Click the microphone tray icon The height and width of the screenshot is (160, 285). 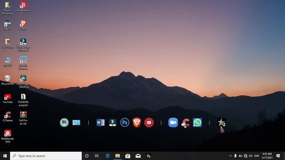coord(236,156)
